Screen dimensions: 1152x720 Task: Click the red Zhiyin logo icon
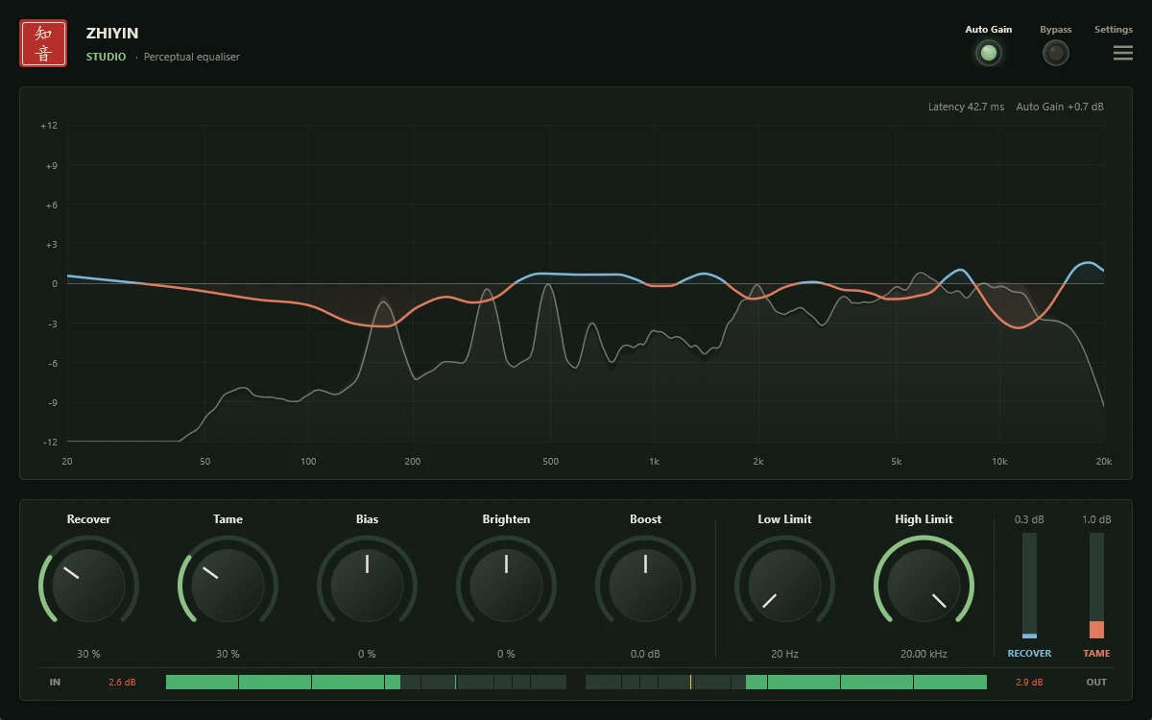[43, 43]
